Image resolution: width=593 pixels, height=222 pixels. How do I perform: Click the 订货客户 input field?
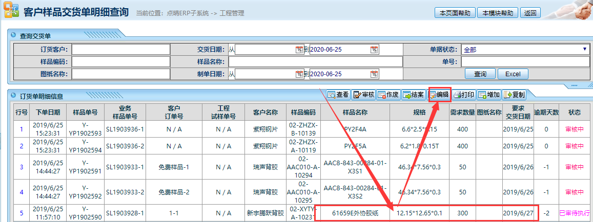click(121, 50)
